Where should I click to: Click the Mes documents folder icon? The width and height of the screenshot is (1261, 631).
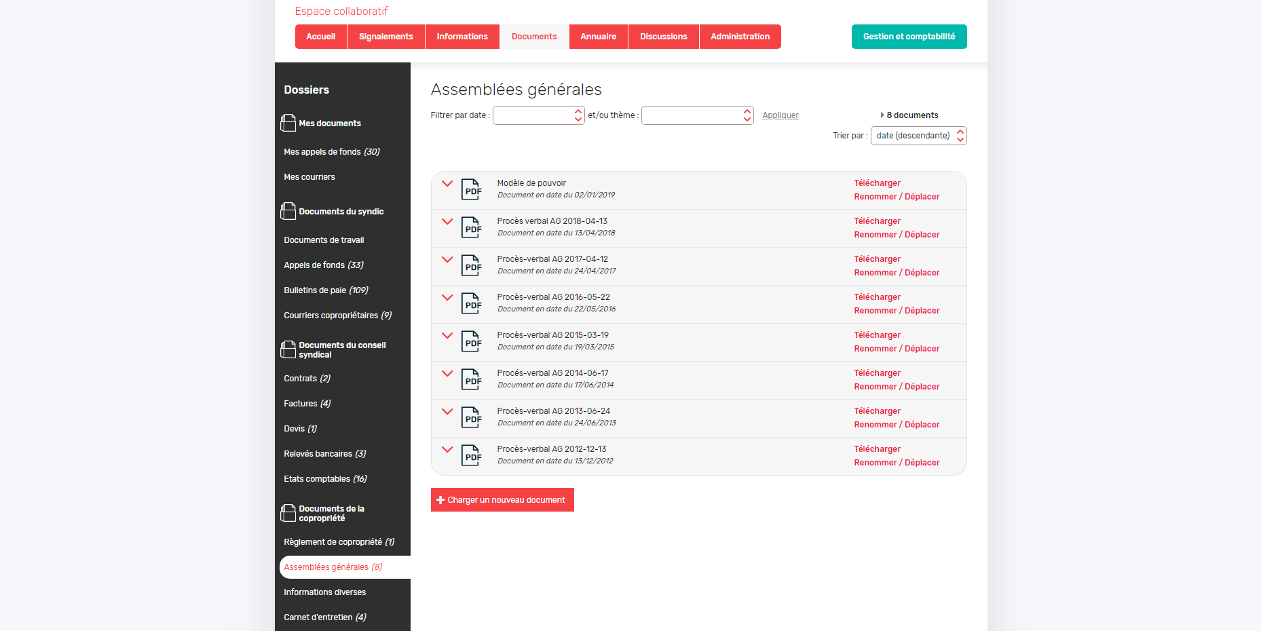pos(288,123)
